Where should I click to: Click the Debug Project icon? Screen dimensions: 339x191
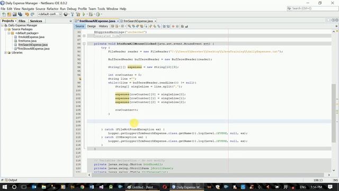91,14
